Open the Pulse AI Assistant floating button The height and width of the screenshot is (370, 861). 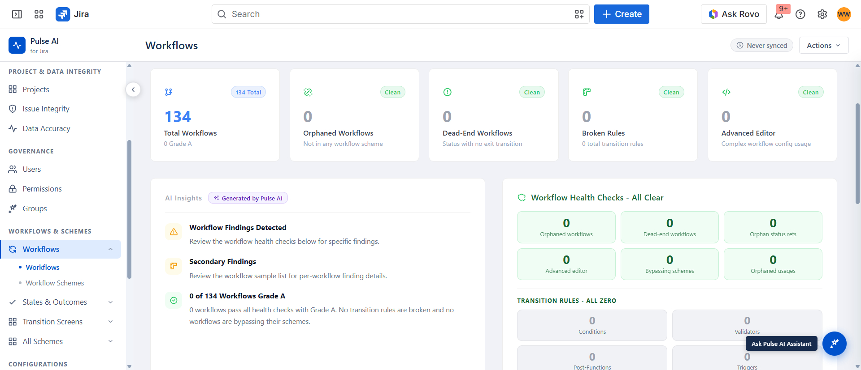coord(834,344)
